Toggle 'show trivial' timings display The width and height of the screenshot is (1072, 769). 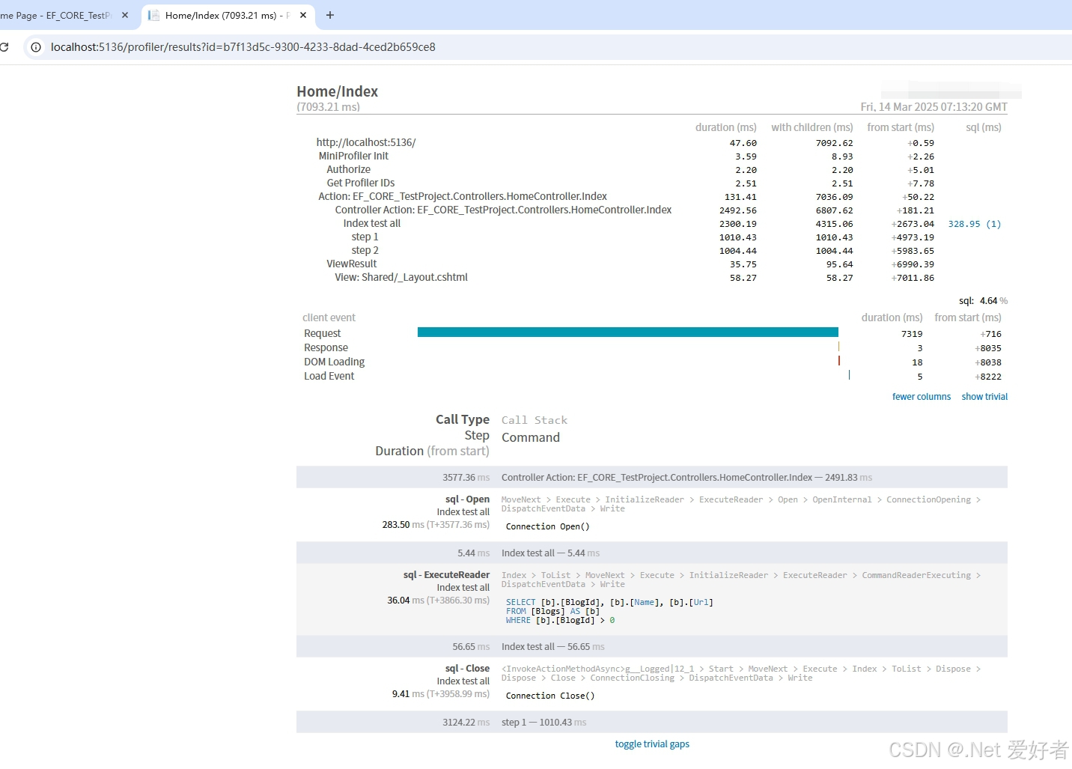click(x=984, y=396)
